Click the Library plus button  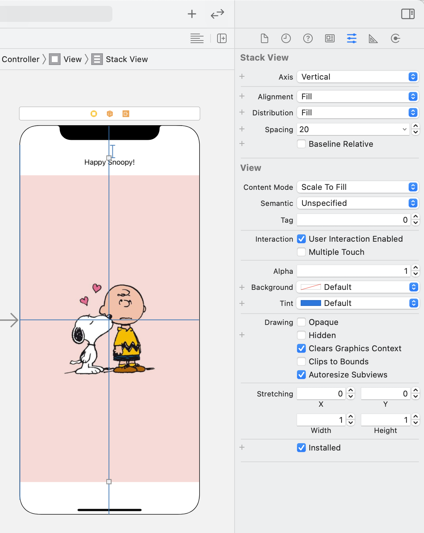pos(192,14)
